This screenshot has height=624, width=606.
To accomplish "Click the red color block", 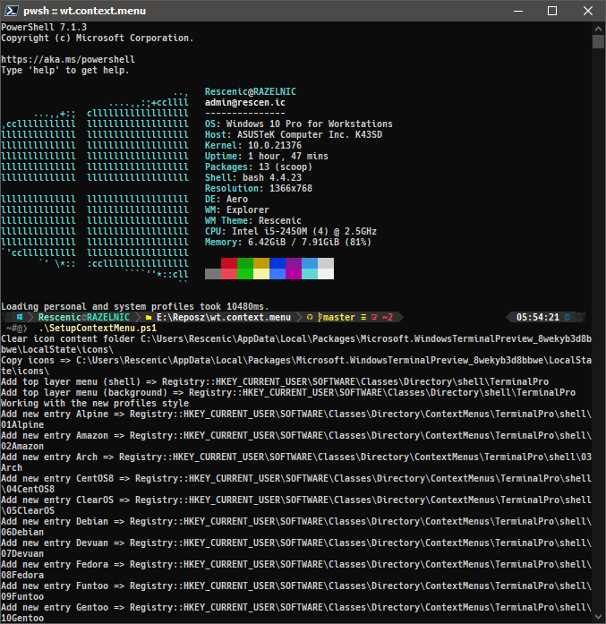I will tap(229, 263).
